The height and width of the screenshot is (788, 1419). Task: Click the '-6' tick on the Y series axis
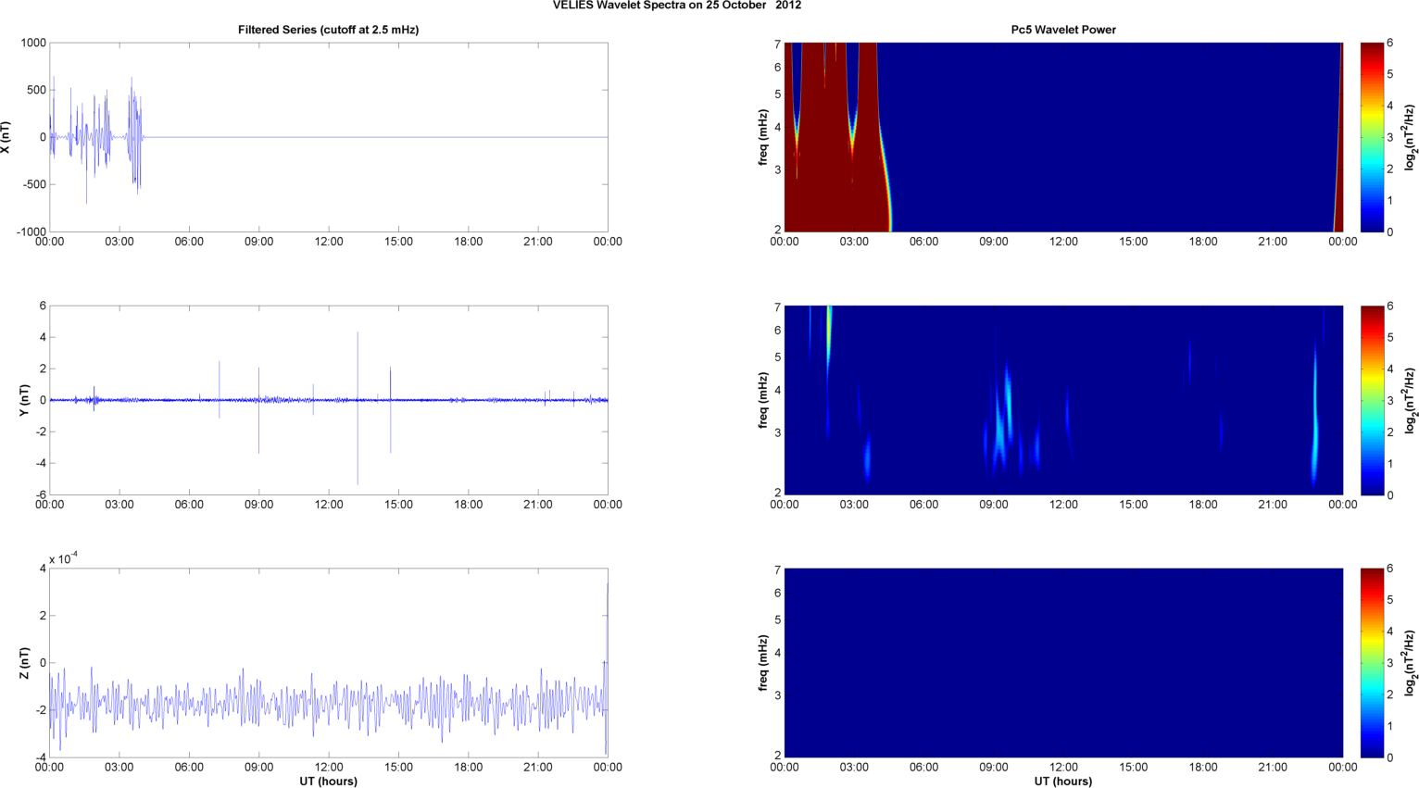(x=40, y=494)
